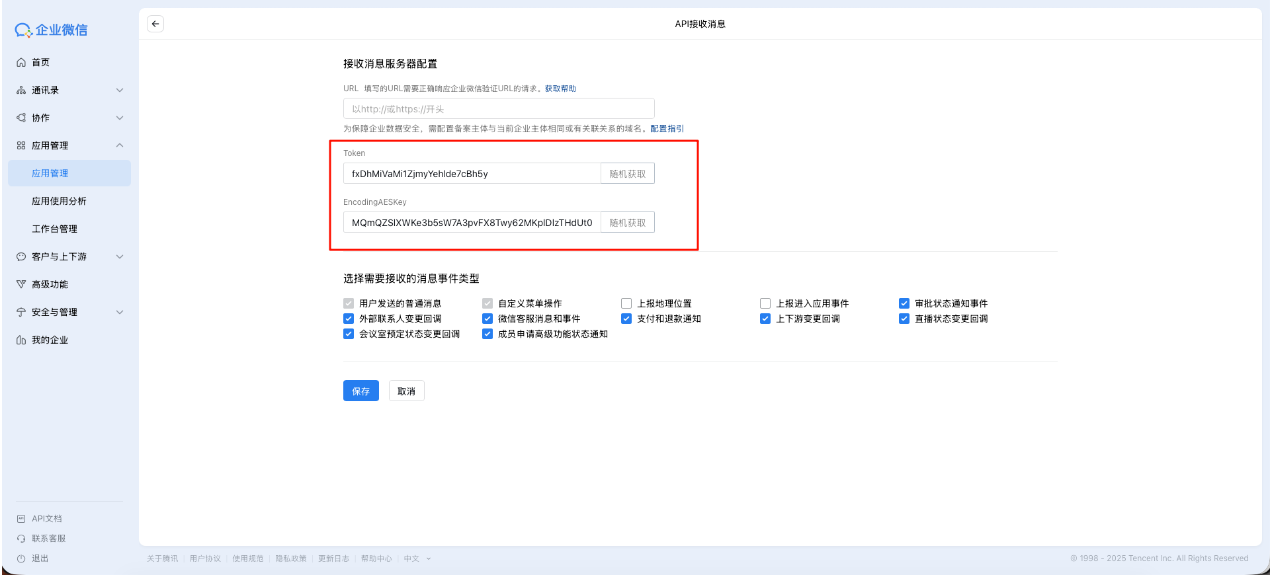Viewport: 1270px width, 575px height.
Task: Open 工作台管理 menu item
Action: pos(54,229)
